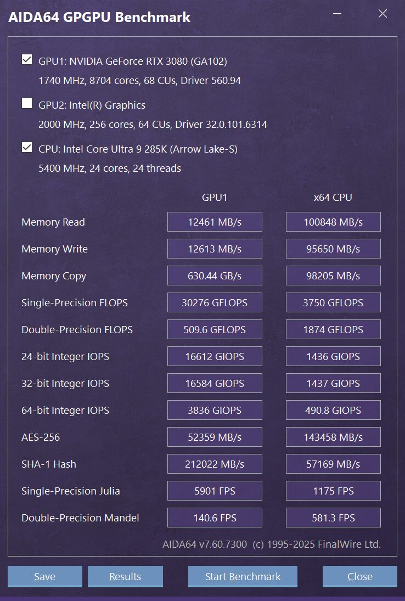Image resolution: width=405 pixels, height=601 pixels.
Task: Click the GPU1 Single-Precision Julia FPS value
Action: (215, 491)
